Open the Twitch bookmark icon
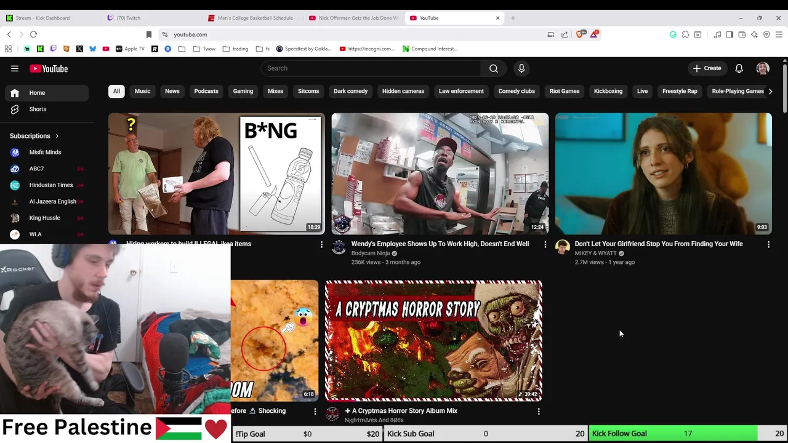 (53, 49)
